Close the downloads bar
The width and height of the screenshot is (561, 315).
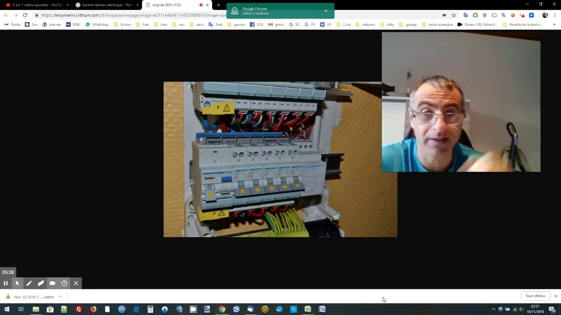[555, 296]
